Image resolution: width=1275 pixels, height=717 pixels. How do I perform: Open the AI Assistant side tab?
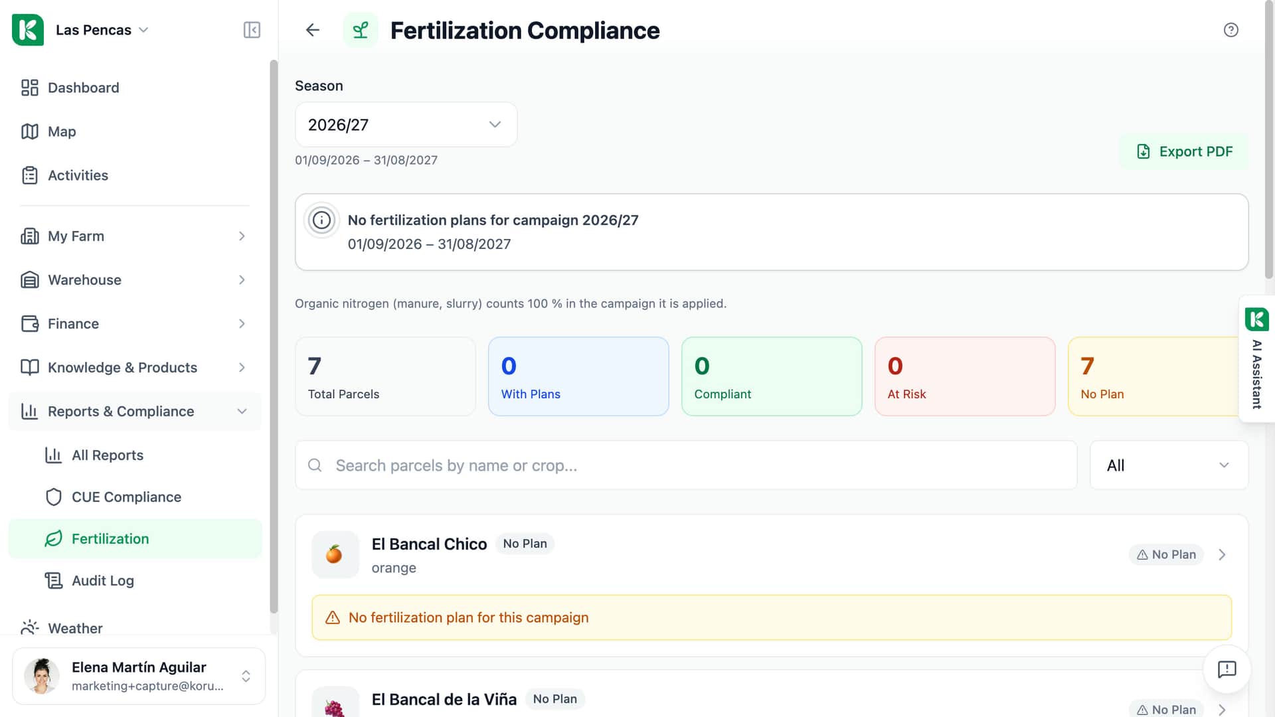(1256, 358)
